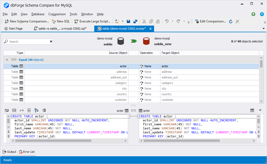Click the side-by-side view layout icon
267x164 pixels.
[x=252, y=111]
